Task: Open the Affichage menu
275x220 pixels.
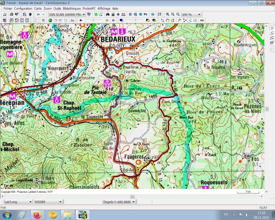Action: [104, 8]
